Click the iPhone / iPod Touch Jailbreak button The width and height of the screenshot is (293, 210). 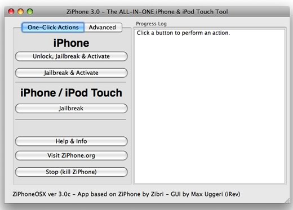[x=71, y=109]
